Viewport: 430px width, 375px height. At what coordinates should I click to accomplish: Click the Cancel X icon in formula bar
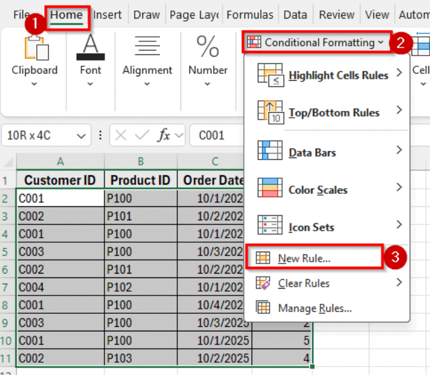click(121, 136)
